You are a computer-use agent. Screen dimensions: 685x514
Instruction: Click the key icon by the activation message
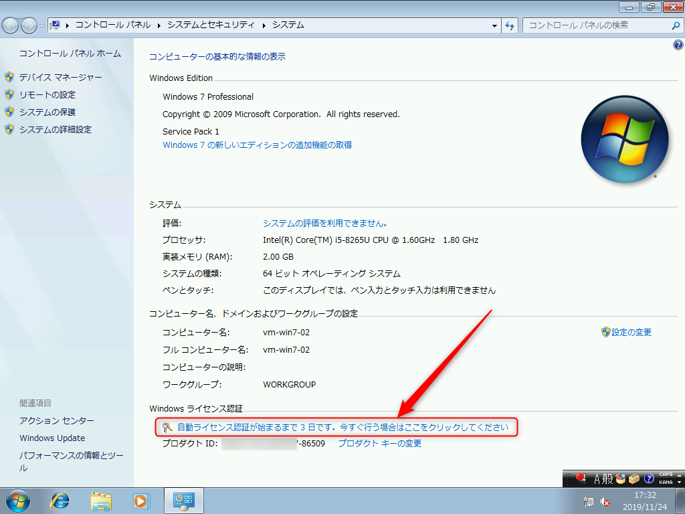click(167, 427)
